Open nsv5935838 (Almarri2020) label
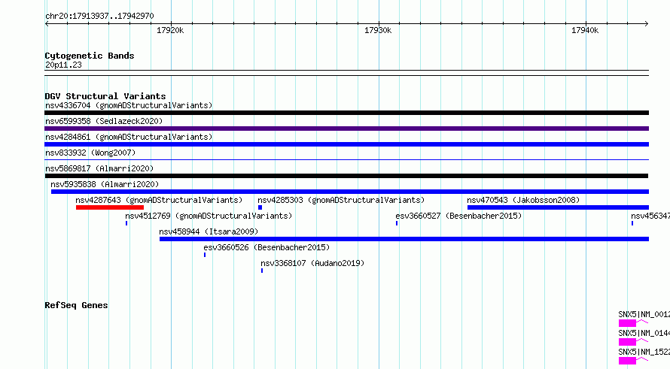 click(x=105, y=184)
